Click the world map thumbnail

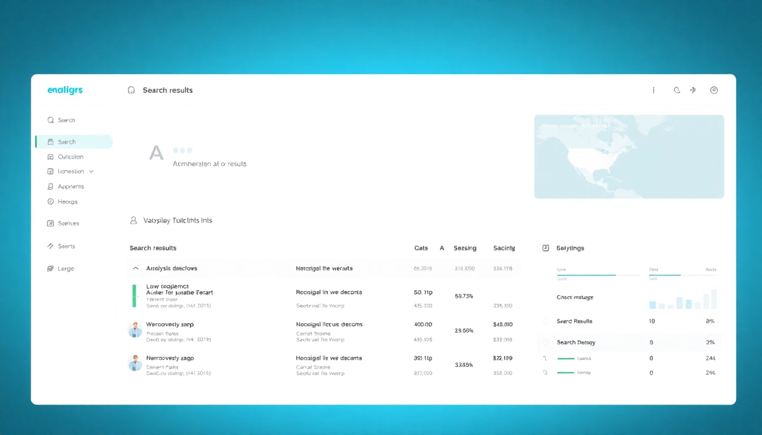629,157
